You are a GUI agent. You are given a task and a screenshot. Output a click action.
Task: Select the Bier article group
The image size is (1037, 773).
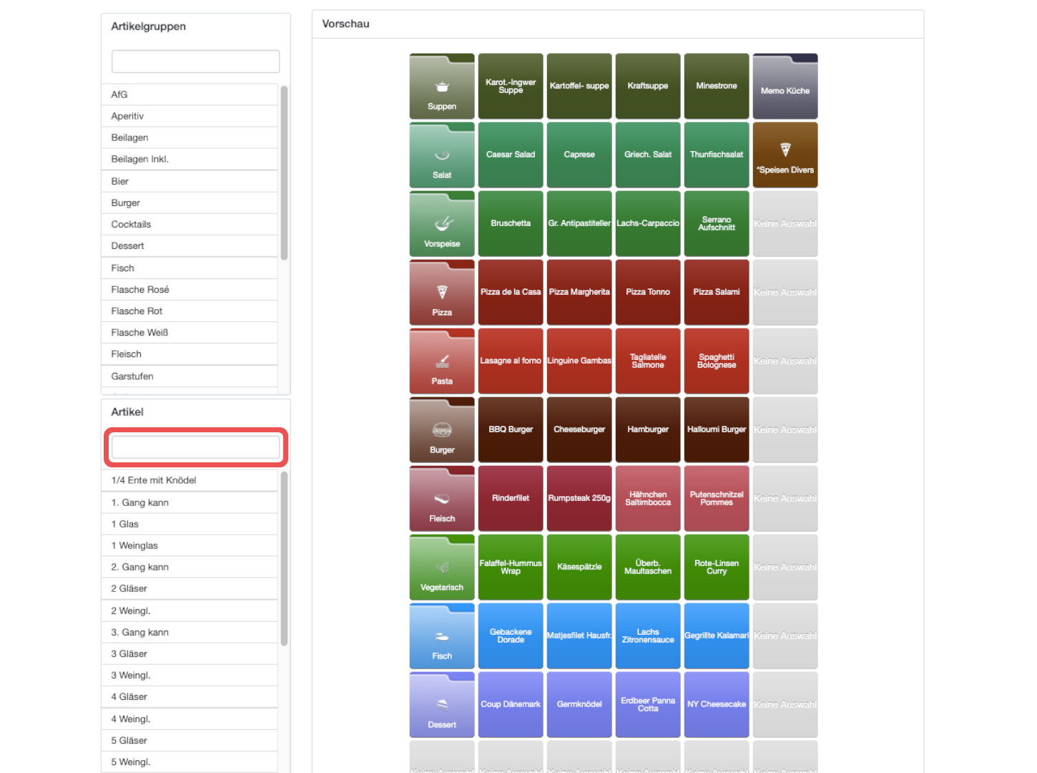coord(190,181)
